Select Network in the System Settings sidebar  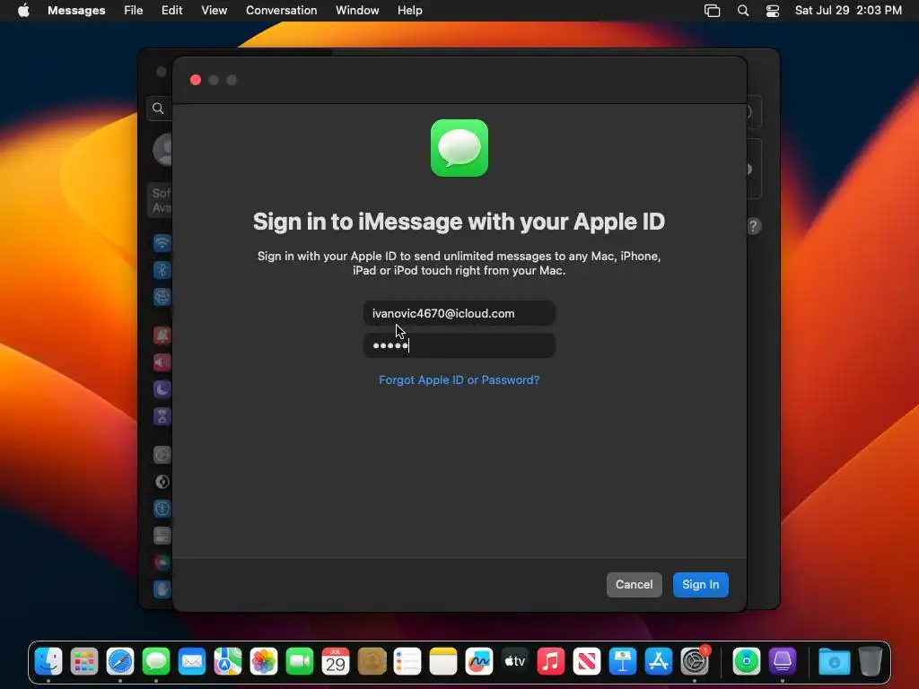(162, 297)
